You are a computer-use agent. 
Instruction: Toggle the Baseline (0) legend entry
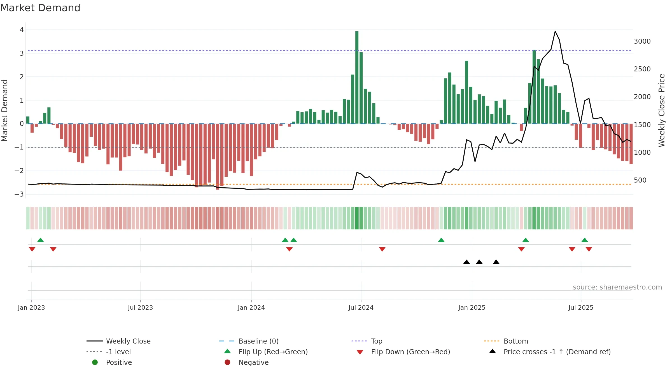[x=249, y=341]
